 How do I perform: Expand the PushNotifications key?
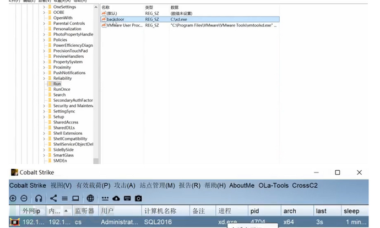pos(44,73)
